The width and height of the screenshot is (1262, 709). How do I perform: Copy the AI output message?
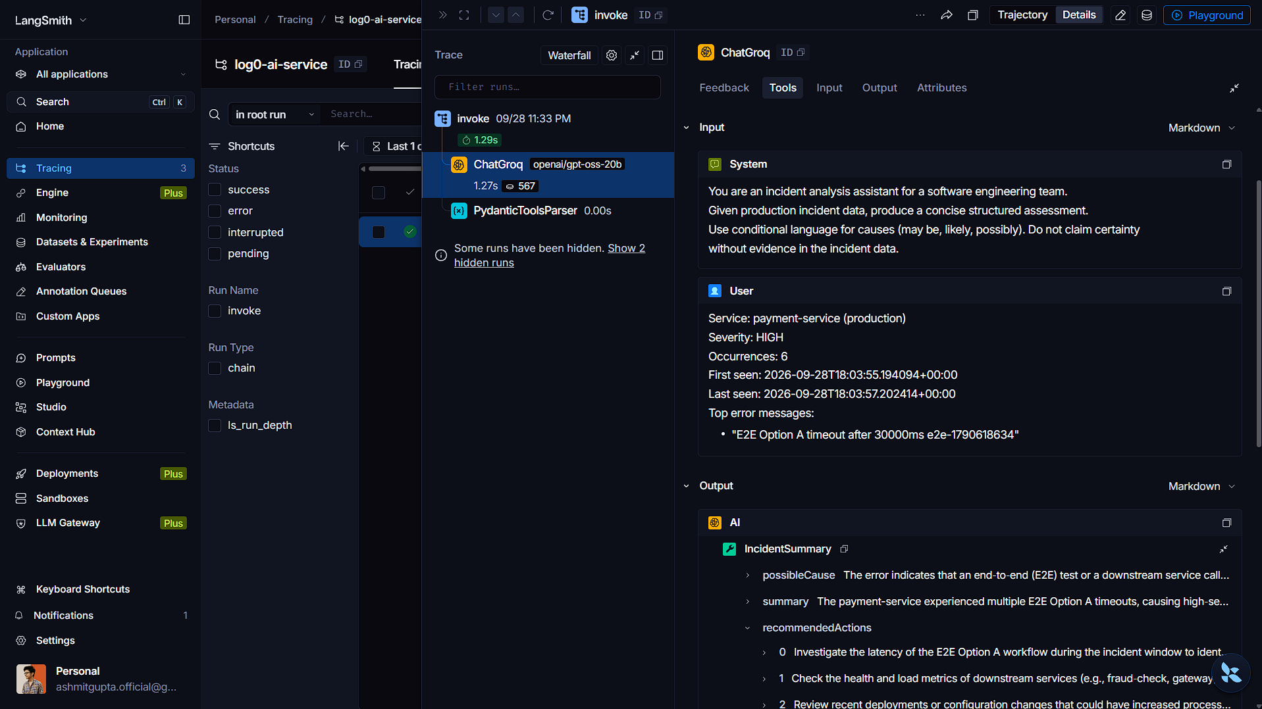pos(1226,523)
